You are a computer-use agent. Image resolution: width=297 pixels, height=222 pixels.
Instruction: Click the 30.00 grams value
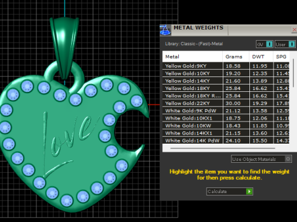(233, 103)
